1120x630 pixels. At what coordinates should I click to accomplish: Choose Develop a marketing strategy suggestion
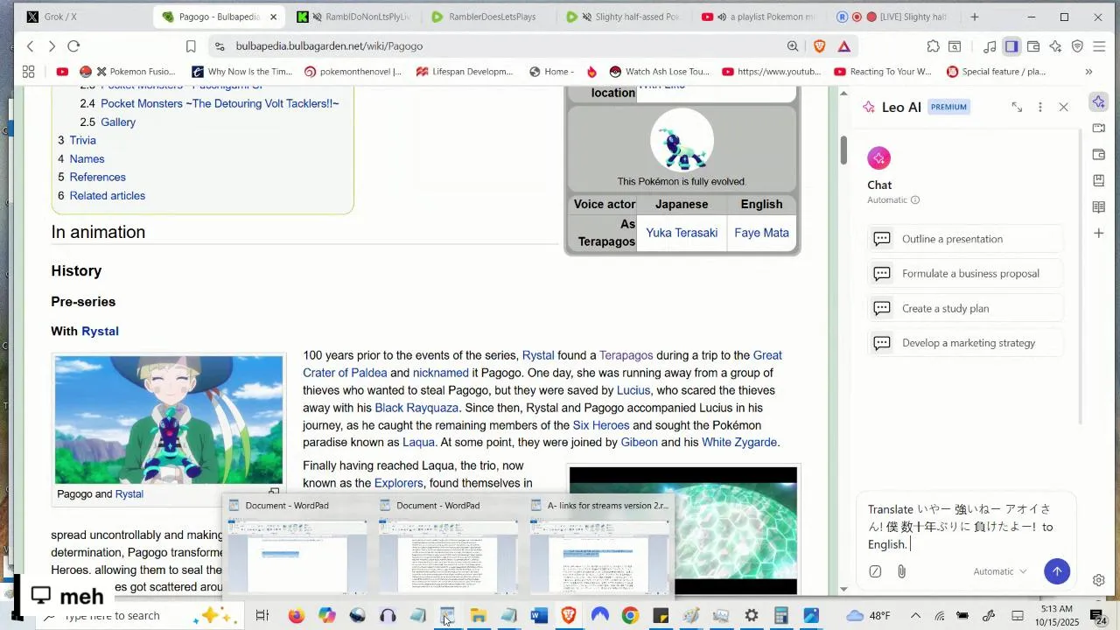[966, 343]
